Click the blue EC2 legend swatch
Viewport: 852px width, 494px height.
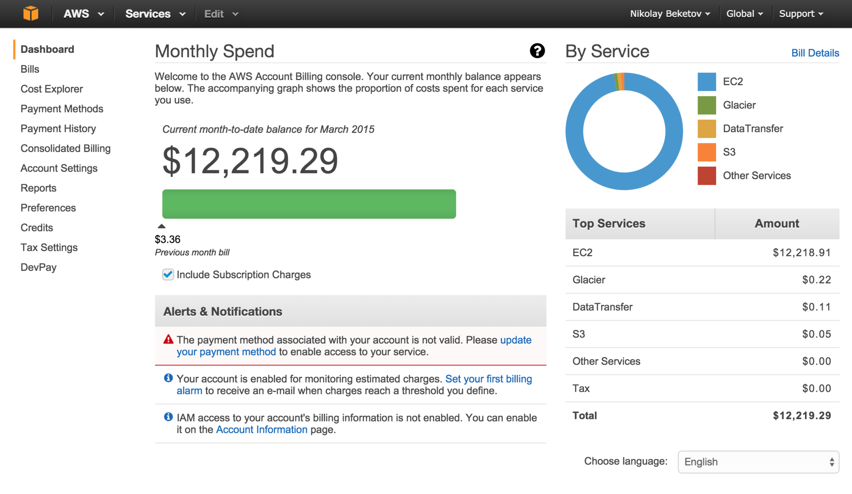(706, 82)
